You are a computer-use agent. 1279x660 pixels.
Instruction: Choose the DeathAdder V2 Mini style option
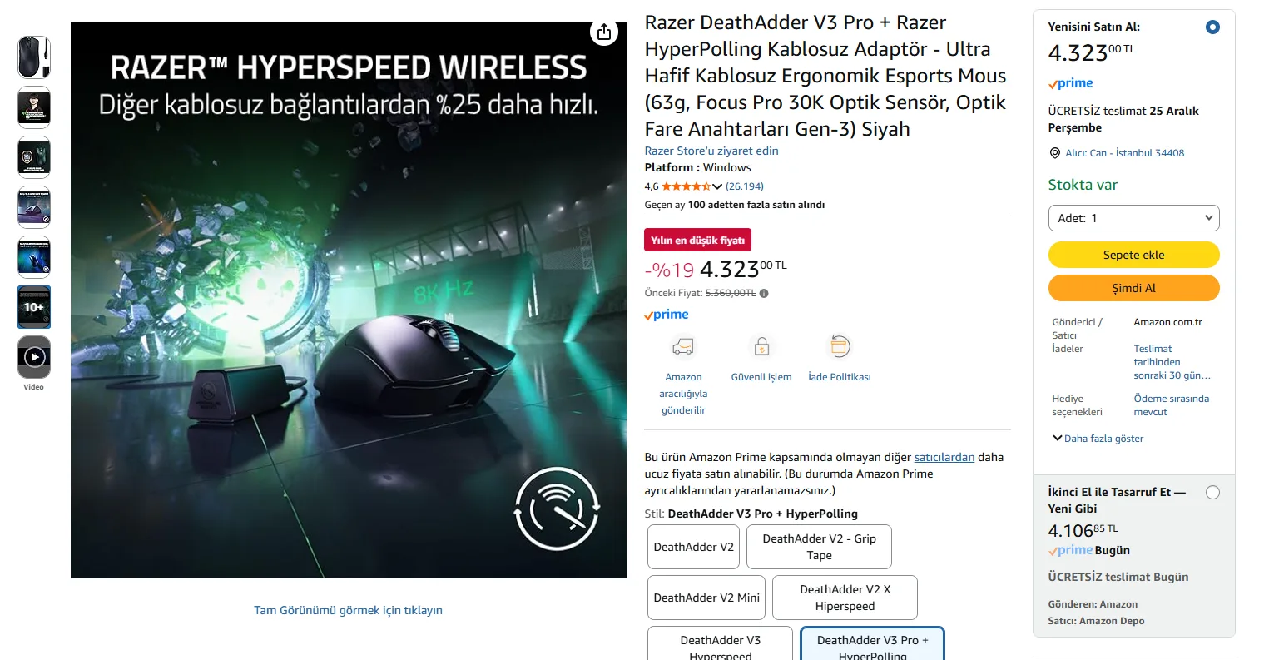706,598
